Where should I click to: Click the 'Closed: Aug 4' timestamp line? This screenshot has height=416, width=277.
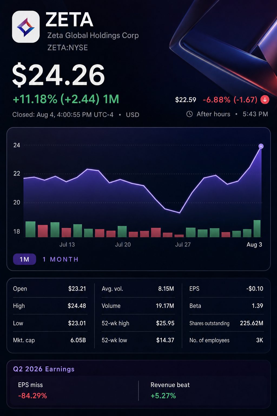(x=63, y=115)
